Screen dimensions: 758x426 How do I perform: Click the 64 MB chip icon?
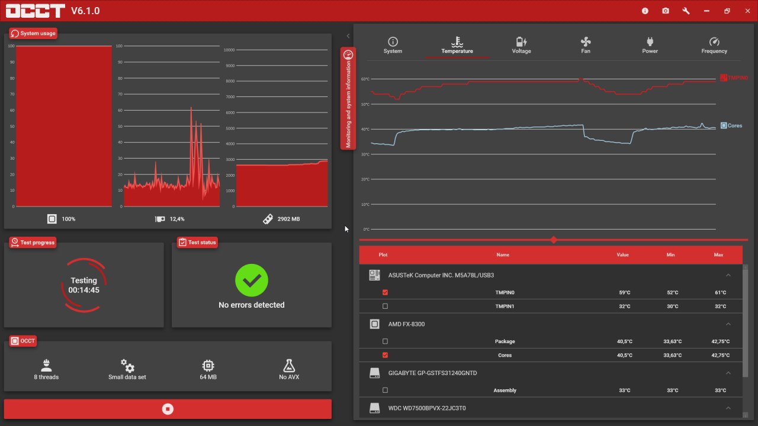[x=208, y=365]
